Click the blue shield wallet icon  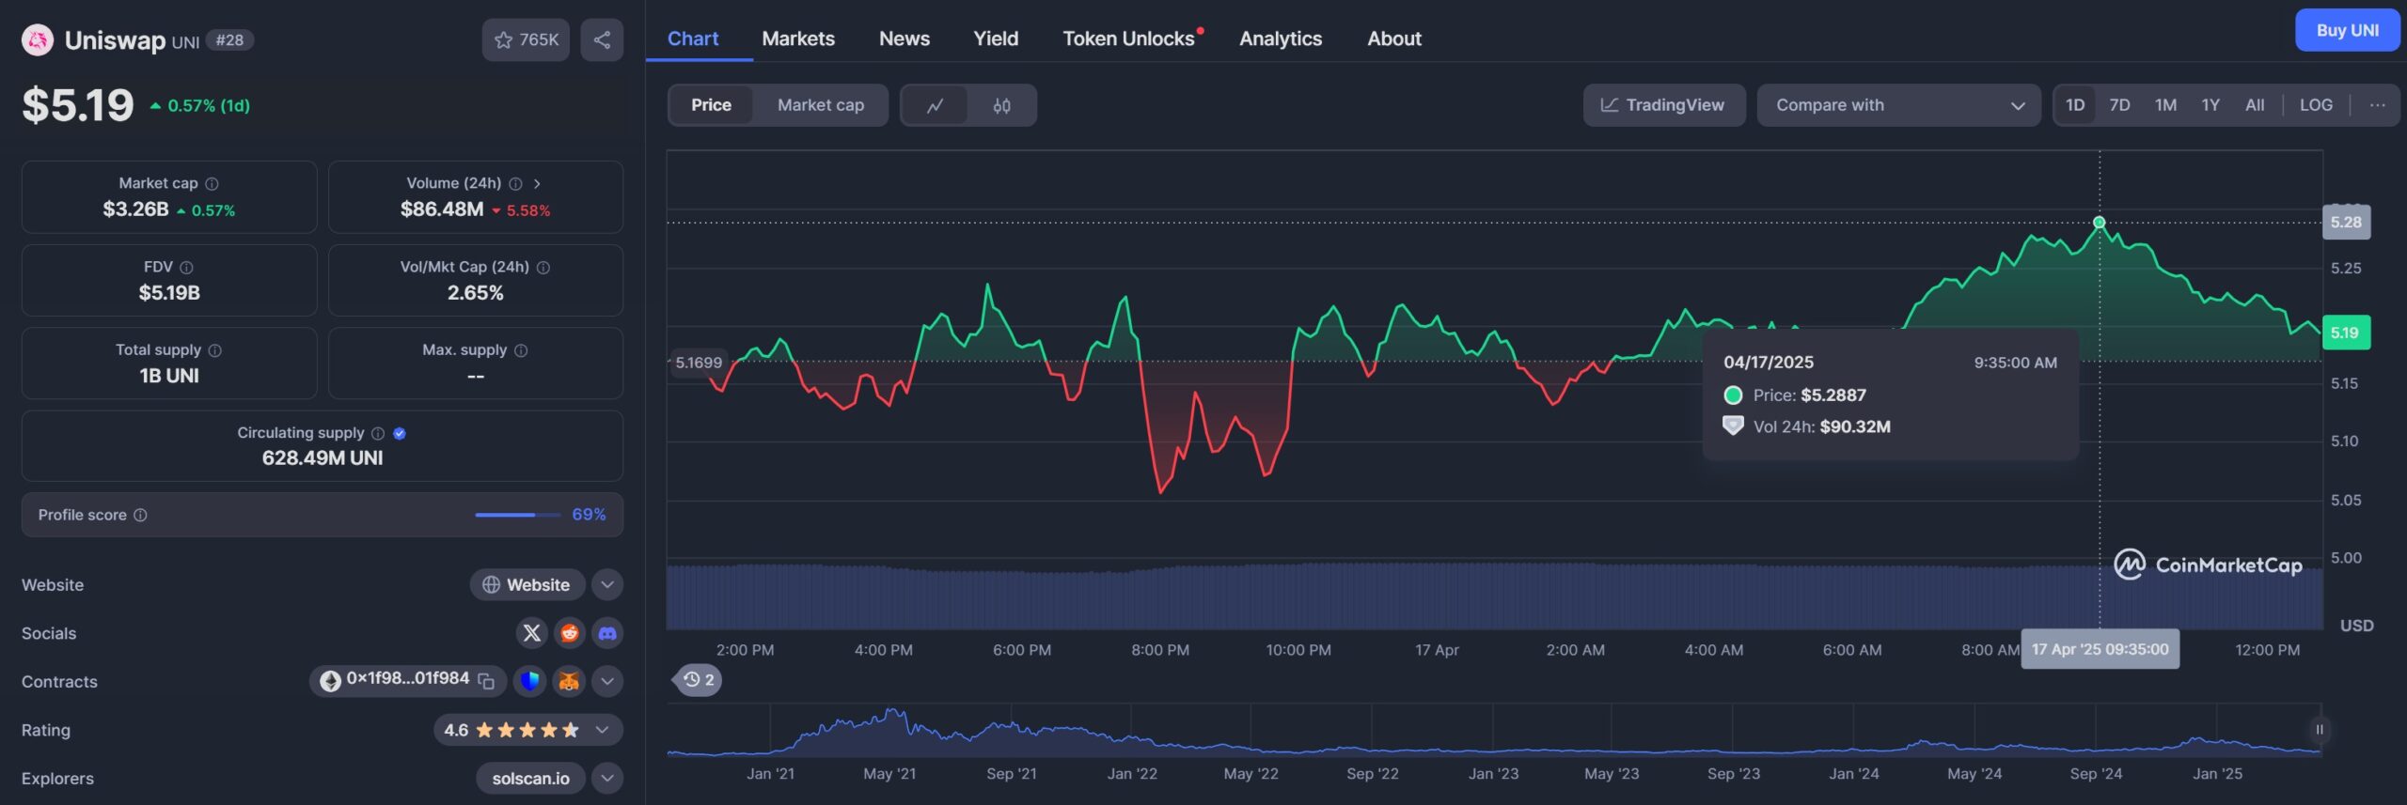pyautogui.click(x=530, y=681)
